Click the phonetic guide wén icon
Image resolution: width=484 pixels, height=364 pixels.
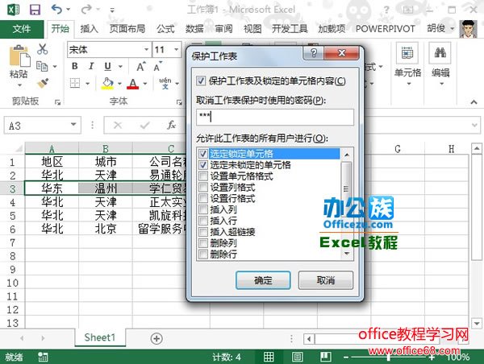(x=165, y=83)
